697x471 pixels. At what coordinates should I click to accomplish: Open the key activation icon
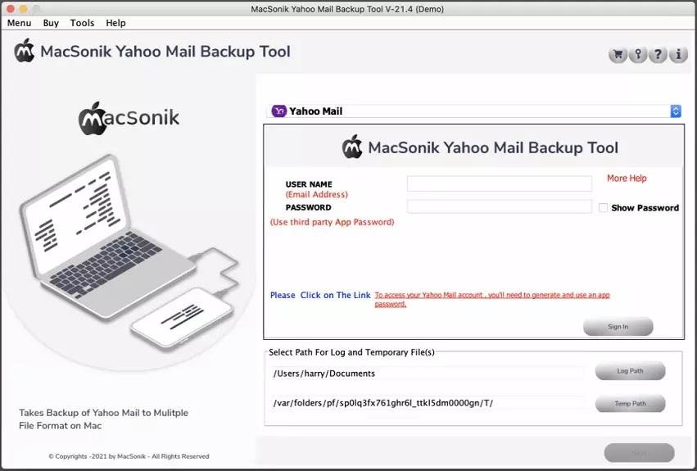click(638, 55)
